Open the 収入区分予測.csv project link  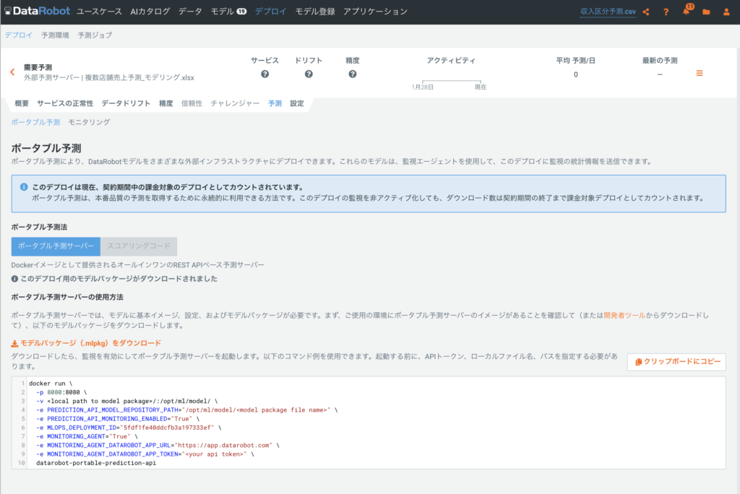click(608, 12)
